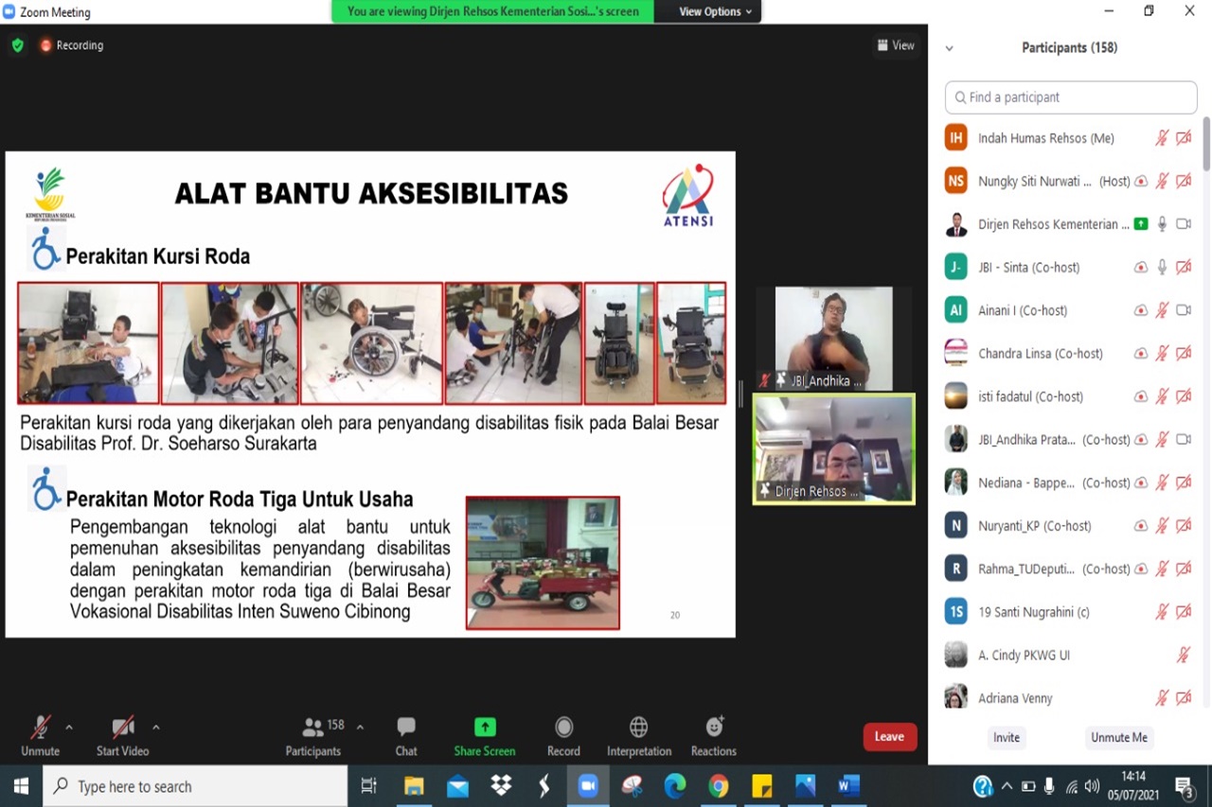Viewport: 1212px width, 807px height.
Task: Unmute your microphone
Action: [40, 736]
